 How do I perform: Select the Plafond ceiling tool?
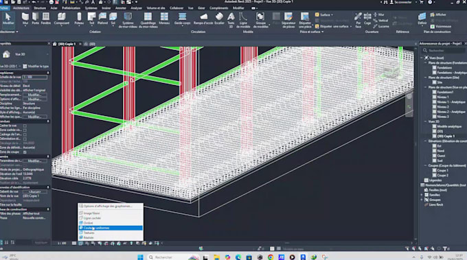point(102,19)
